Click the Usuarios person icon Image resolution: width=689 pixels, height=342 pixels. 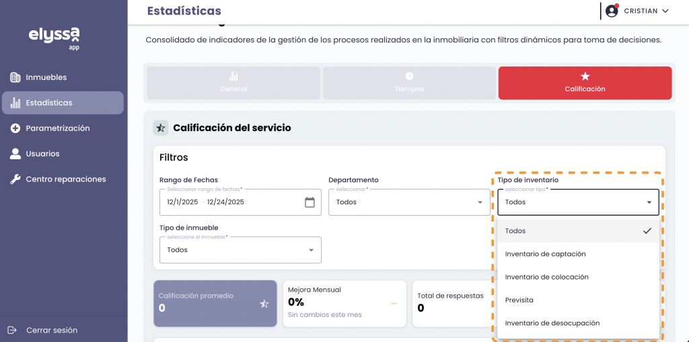15,154
